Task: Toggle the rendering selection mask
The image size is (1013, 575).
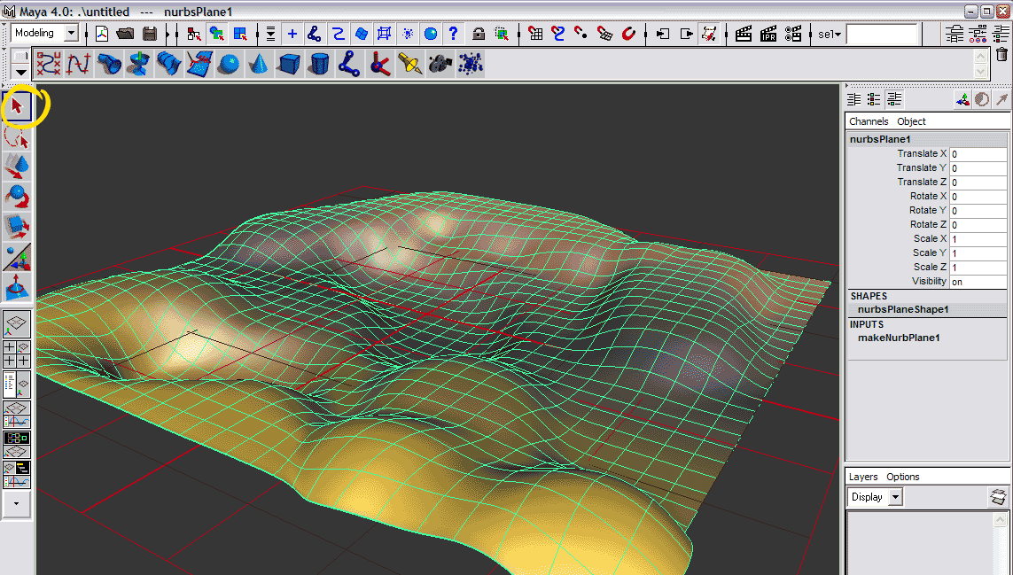Action: [x=430, y=34]
